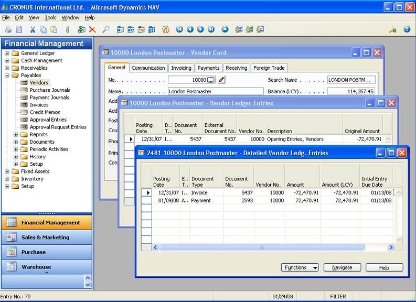Click the Send to Excel toolbar icon
The image size is (416, 302).
click(249, 29)
